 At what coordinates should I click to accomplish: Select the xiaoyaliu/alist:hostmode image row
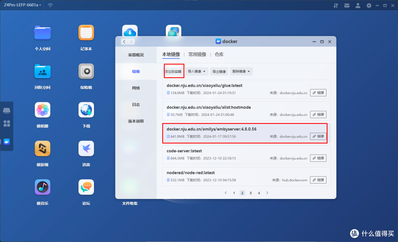click(x=247, y=111)
